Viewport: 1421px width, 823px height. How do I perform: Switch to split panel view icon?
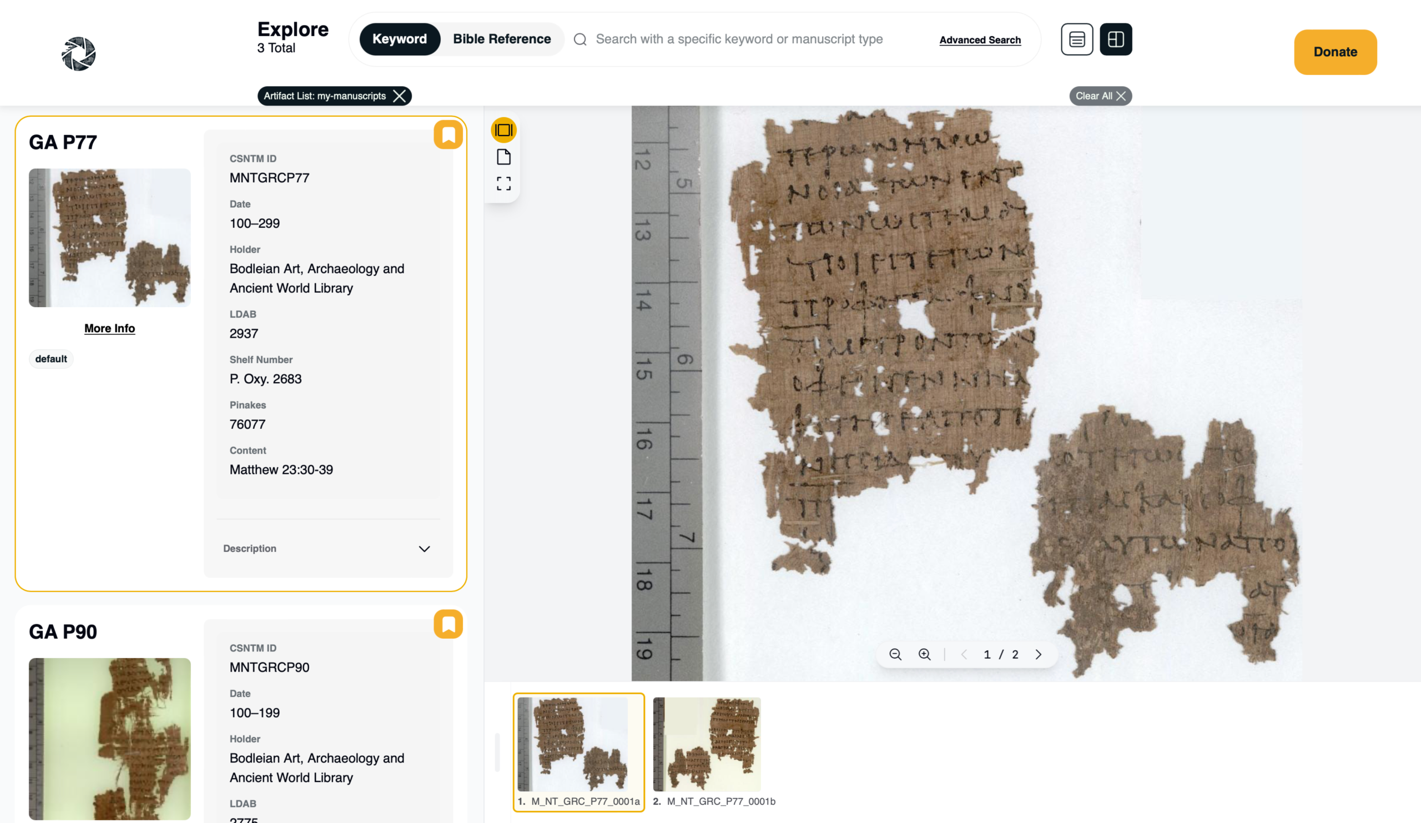coord(1115,39)
